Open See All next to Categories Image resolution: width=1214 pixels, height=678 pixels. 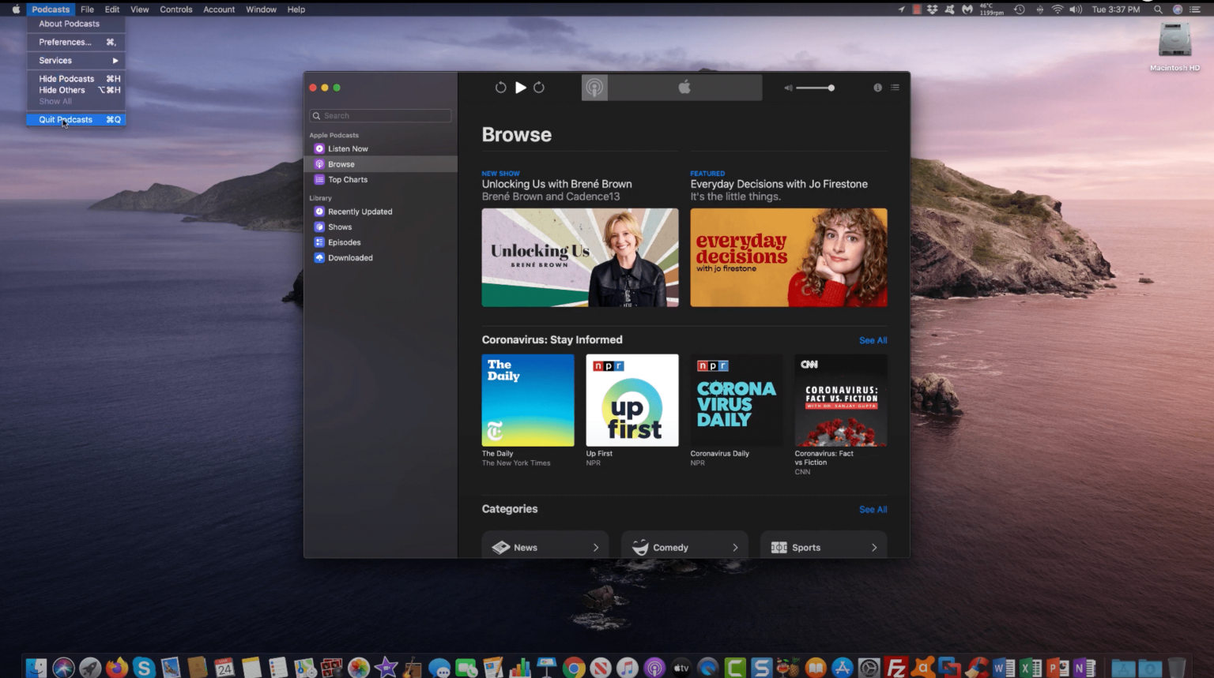click(873, 509)
